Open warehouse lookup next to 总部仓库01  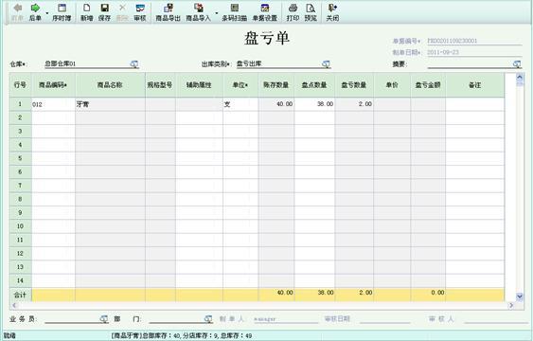tap(134, 63)
